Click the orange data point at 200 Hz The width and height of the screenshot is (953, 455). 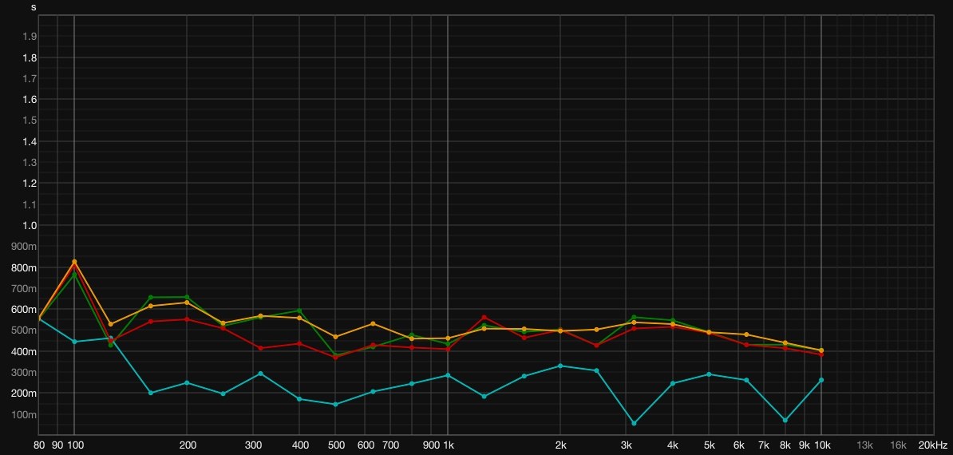187,303
